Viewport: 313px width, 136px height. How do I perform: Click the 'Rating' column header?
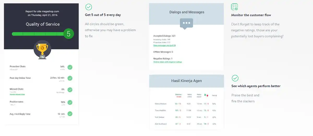tap(214, 96)
